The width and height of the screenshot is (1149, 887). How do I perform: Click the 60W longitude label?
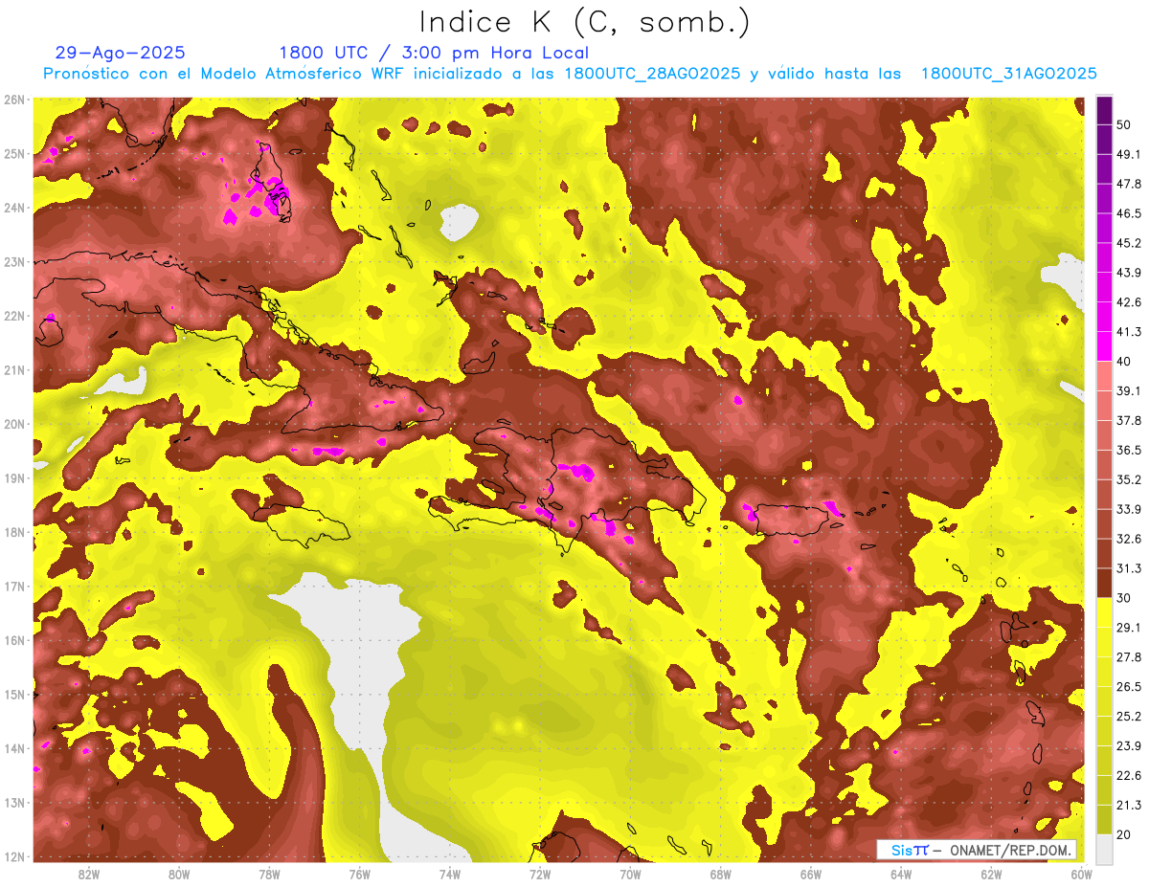1081,874
